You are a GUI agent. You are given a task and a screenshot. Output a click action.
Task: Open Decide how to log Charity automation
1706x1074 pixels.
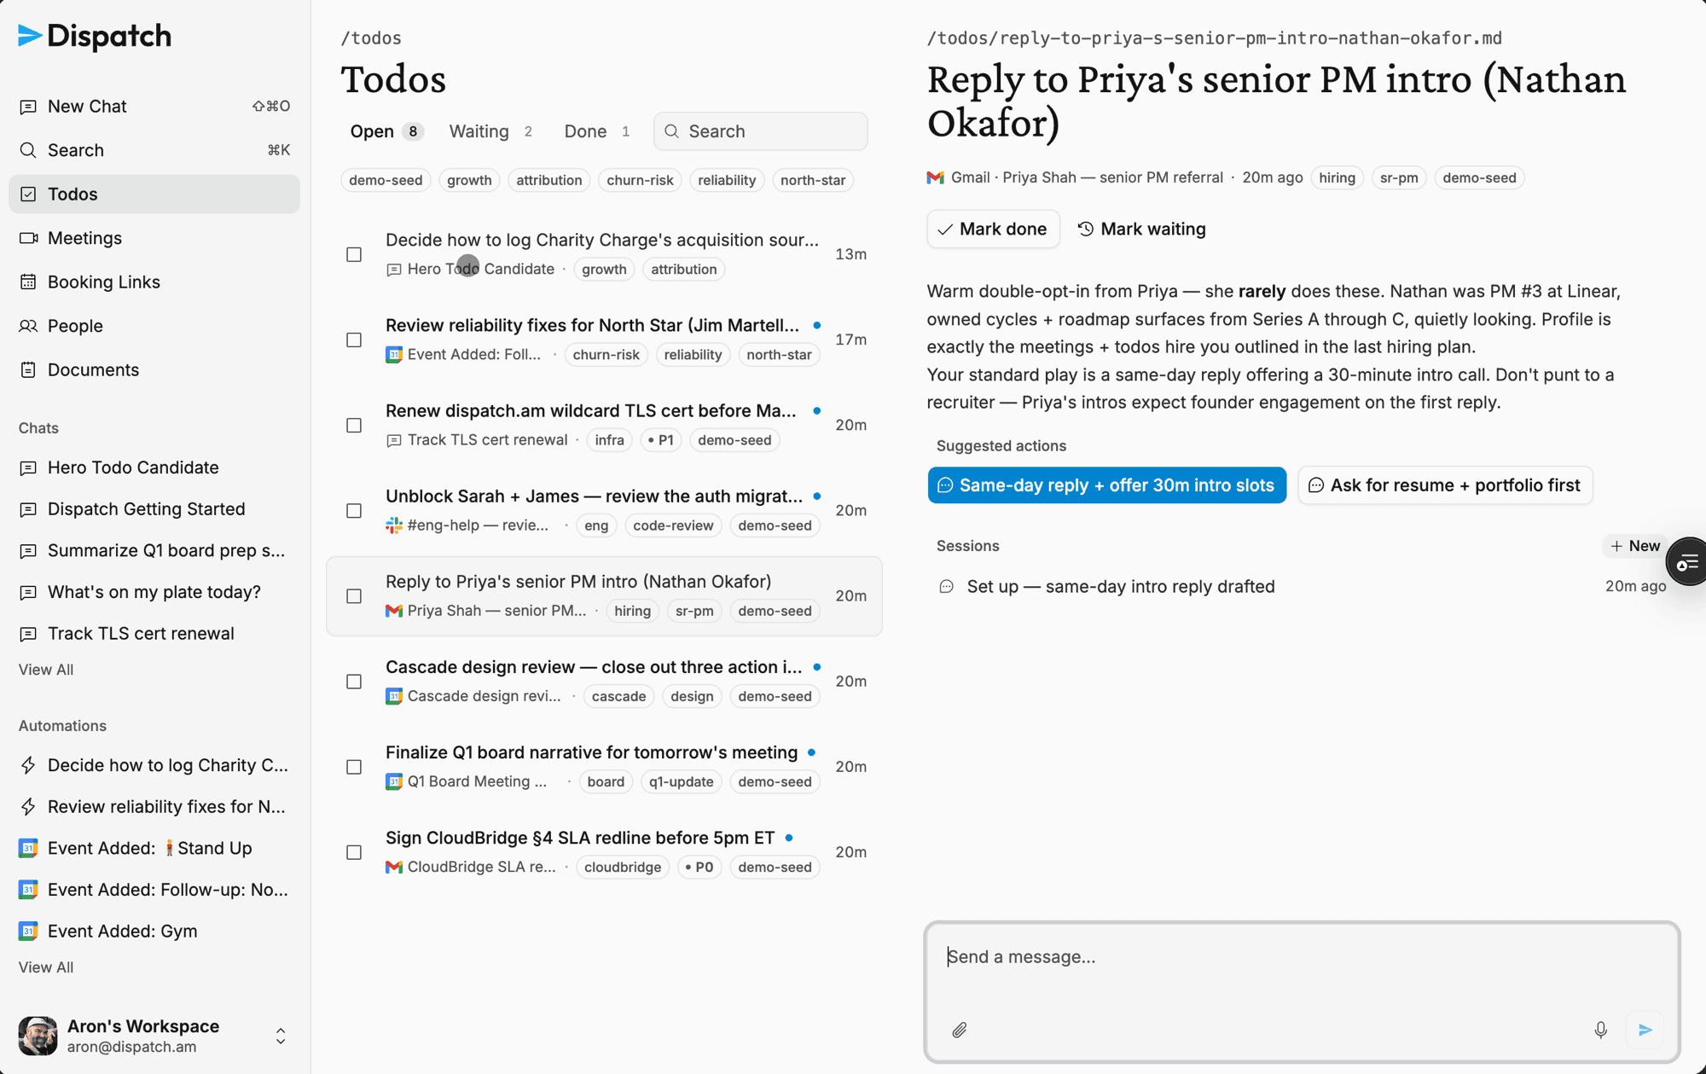154,765
